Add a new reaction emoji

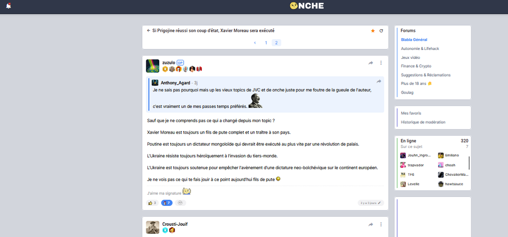point(181,203)
